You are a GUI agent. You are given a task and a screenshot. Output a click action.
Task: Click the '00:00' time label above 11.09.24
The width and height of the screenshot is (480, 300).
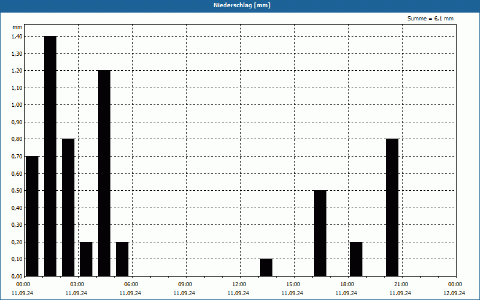(23, 284)
